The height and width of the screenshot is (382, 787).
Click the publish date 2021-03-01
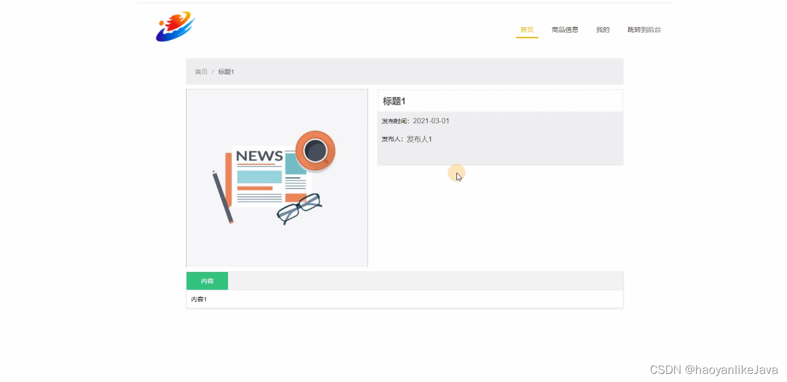coord(431,121)
